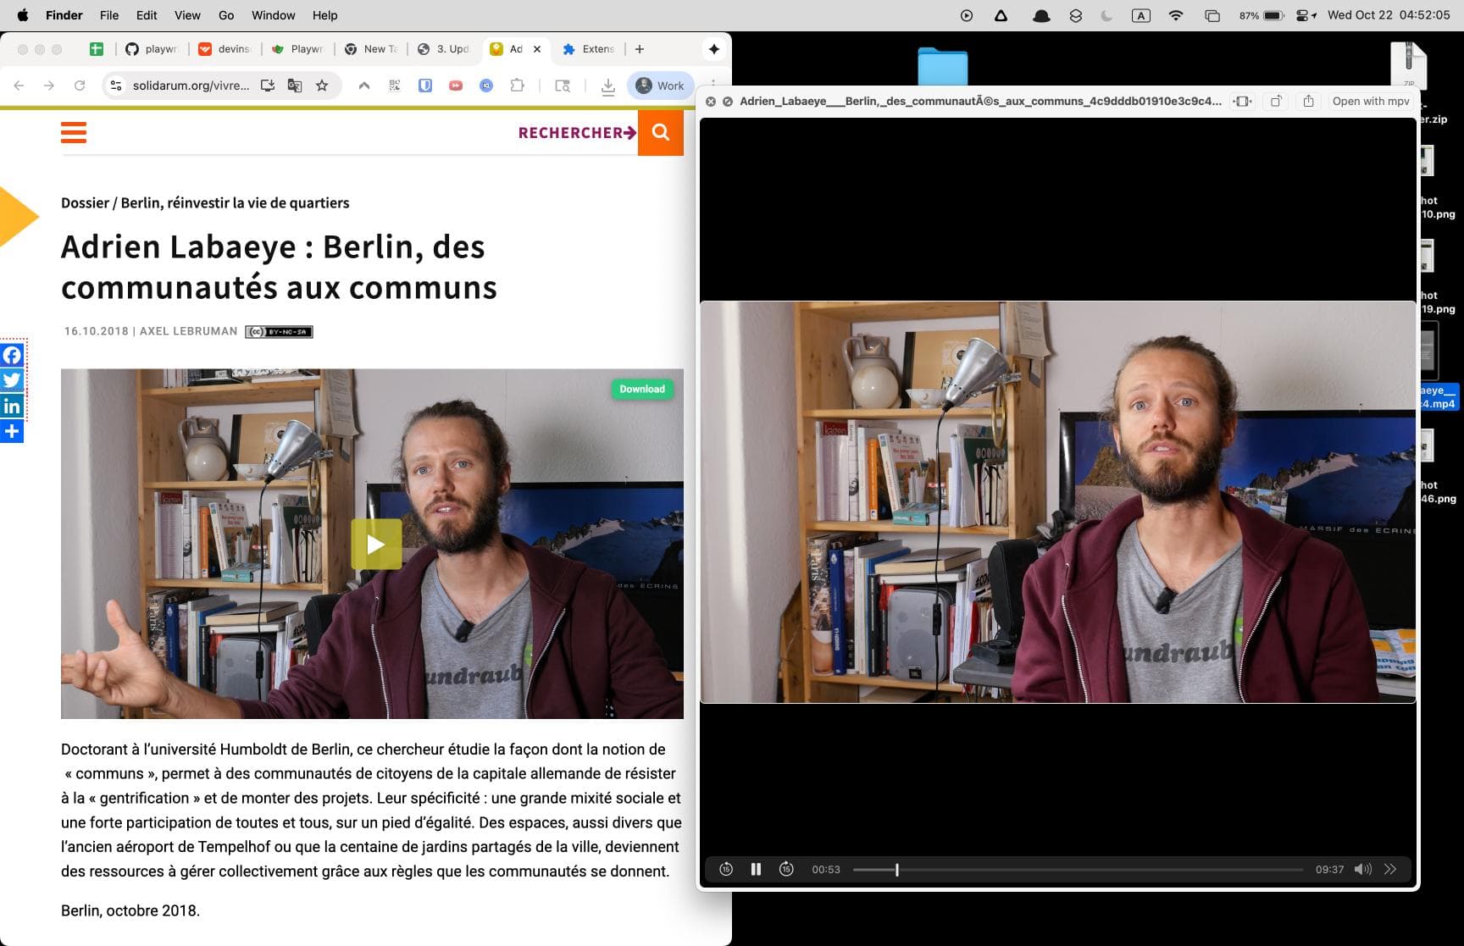Open the Extensions puzzle-piece menu
Viewport: 1464px width, 946px height.
coord(517,86)
